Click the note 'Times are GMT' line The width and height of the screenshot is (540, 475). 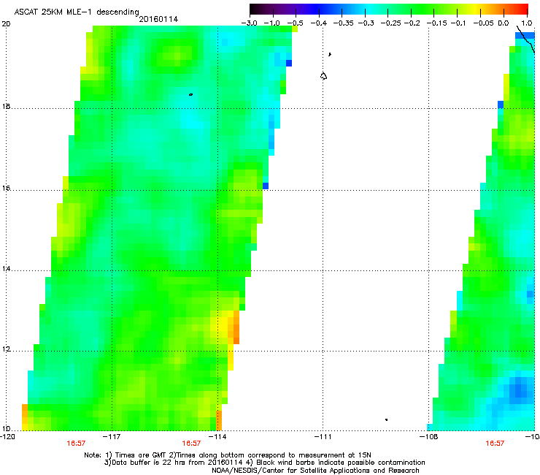coord(227,455)
